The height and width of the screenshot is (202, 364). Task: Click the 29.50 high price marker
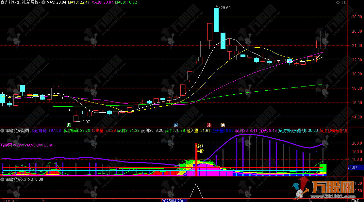point(225,8)
